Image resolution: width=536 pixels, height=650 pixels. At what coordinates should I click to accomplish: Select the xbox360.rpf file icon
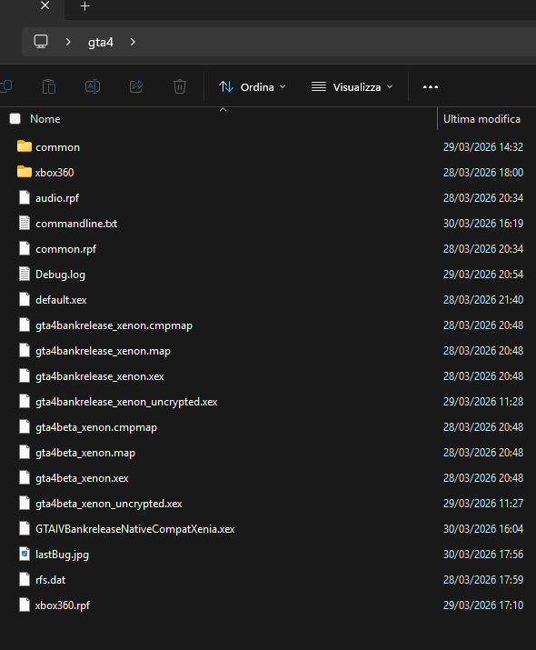[25, 605]
